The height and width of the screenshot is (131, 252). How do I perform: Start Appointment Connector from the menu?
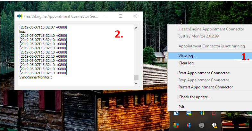point(204,73)
